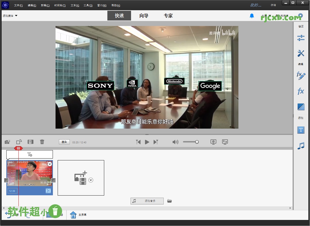This screenshot has height=226, width=310.
Task: Open the dropdown in the empty media placeholder
Action: 91,180
